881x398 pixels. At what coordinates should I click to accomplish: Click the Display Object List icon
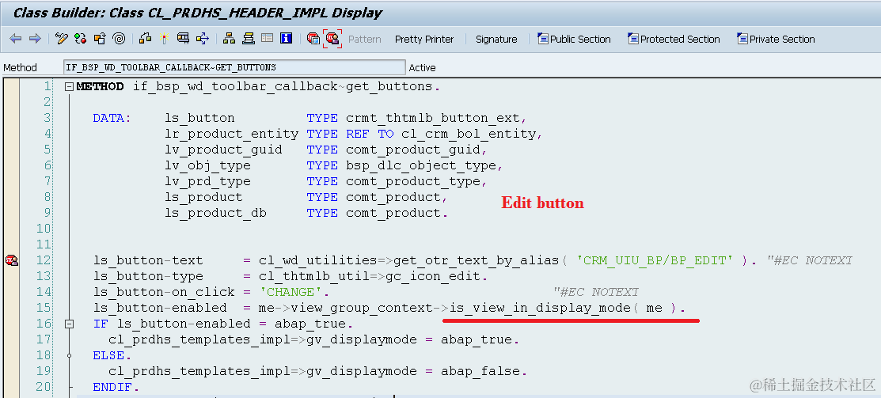(203, 39)
